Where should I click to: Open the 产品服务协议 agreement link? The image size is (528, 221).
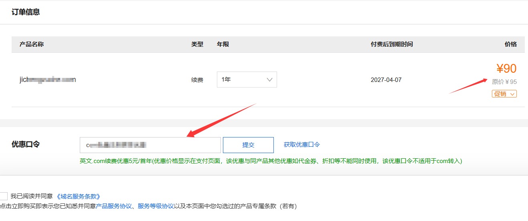point(114,206)
